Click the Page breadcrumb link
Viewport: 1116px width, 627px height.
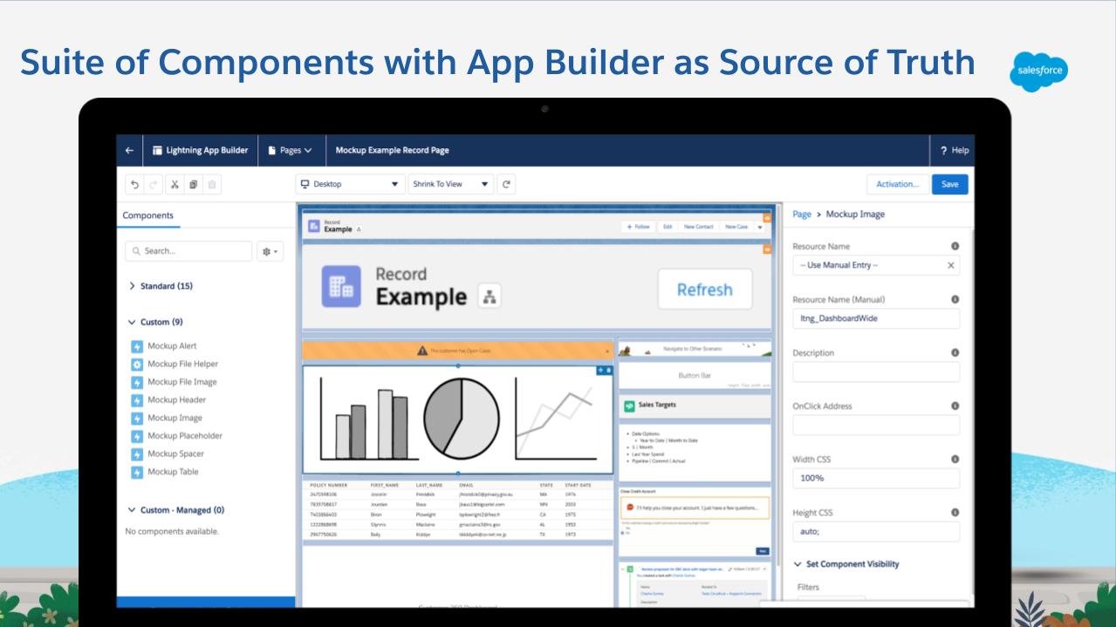tap(801, 215)
